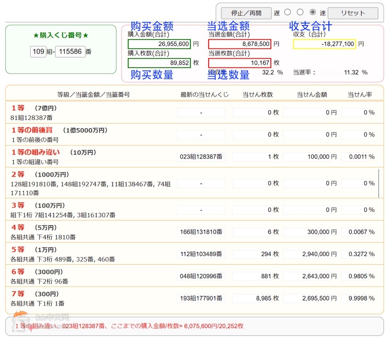
Task: Select the fastest speed radio button
Action: (313, 12)
